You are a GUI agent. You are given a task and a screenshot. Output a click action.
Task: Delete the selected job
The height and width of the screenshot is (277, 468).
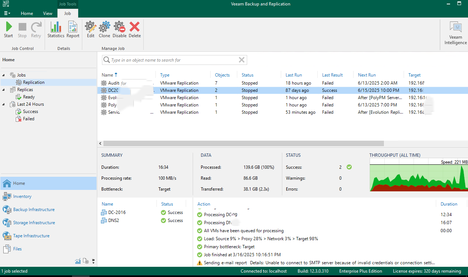(135, 30)
